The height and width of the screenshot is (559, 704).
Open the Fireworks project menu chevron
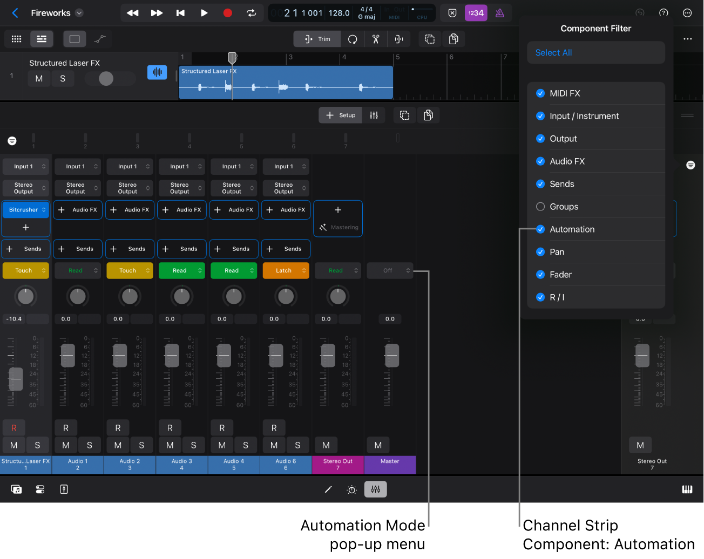[x=79, y=13]
